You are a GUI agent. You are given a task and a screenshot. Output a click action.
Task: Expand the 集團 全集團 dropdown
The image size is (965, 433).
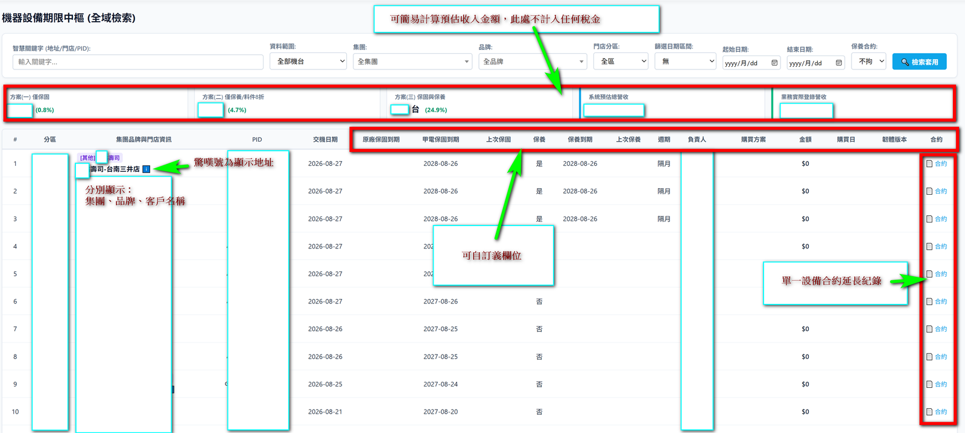(413, 62)
